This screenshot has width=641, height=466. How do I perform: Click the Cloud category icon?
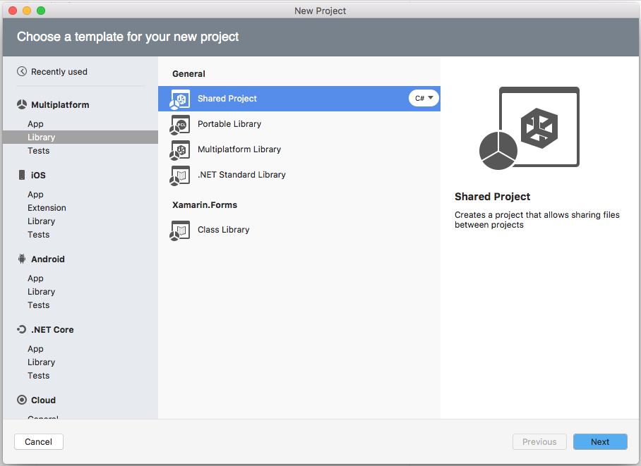[22, 400]
